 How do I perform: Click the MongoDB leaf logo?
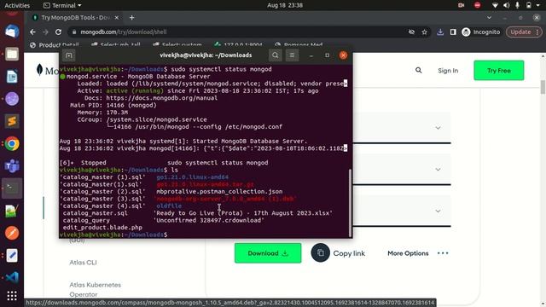(40, 70)
